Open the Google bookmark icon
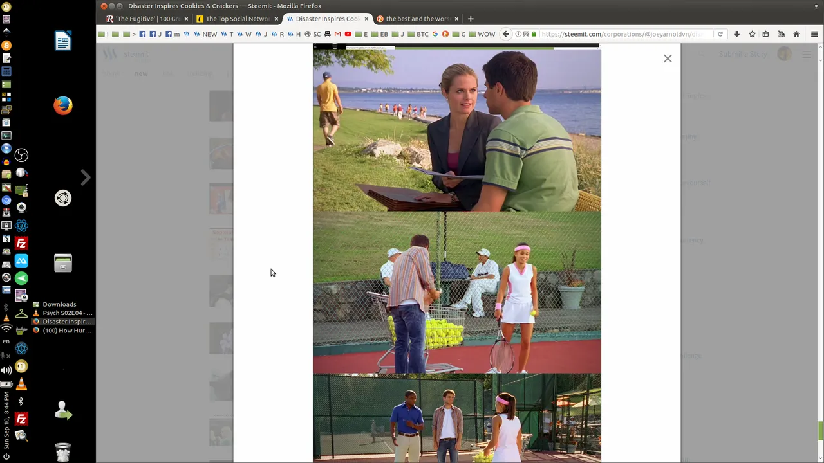 (435, 34)
